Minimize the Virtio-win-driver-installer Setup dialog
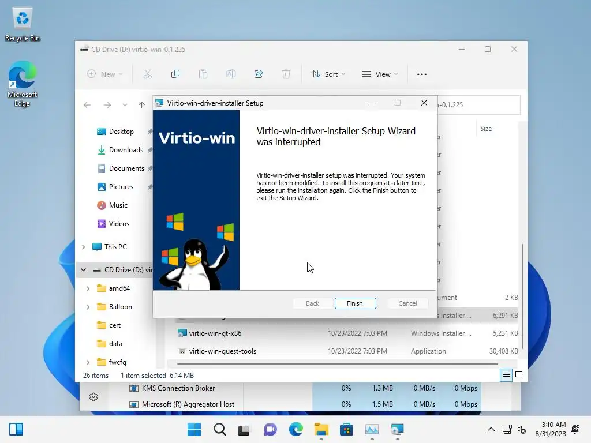 pyautogui.click(x=371, y=103)
